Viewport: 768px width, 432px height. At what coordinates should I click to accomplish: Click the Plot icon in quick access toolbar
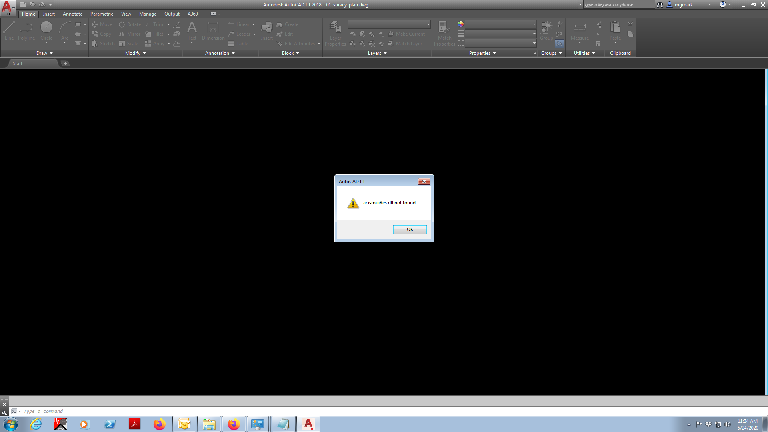pos(42,4)
